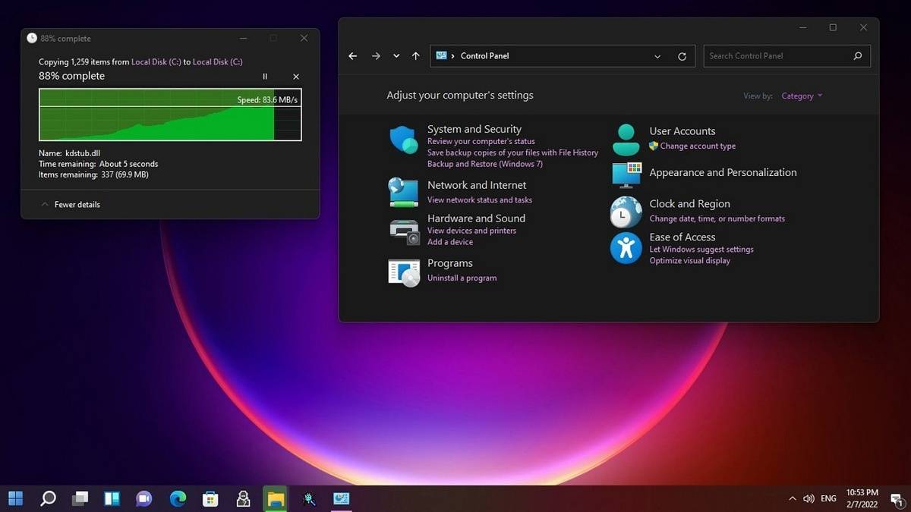Click the Appearance and Personalization monitor icon
The width and height of the screenshot is (911, 512).
[x=626, y=174]
